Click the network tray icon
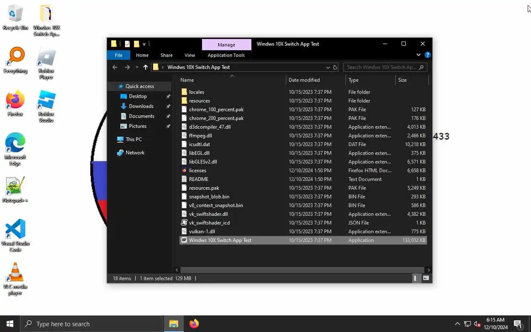Viewport: 531px width, 332px height. 468,324
